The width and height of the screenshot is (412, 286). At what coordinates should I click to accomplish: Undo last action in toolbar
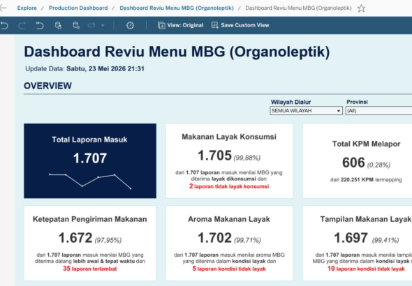pyautogui.click(x=4, y=25)
